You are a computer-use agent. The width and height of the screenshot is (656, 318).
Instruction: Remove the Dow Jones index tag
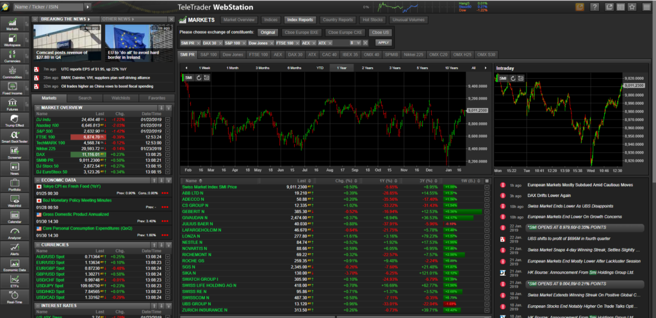[x=272, y=43]
